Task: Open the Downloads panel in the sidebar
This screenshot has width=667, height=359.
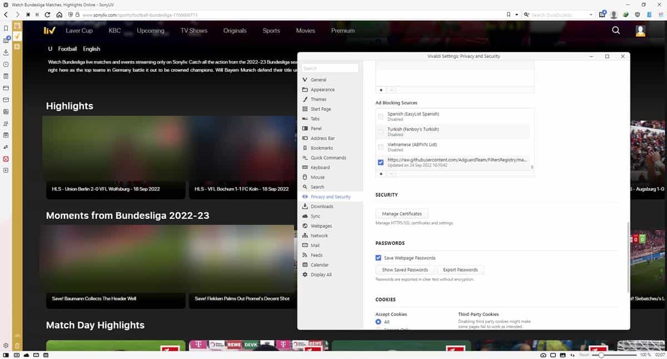Action: click(6, 52)
